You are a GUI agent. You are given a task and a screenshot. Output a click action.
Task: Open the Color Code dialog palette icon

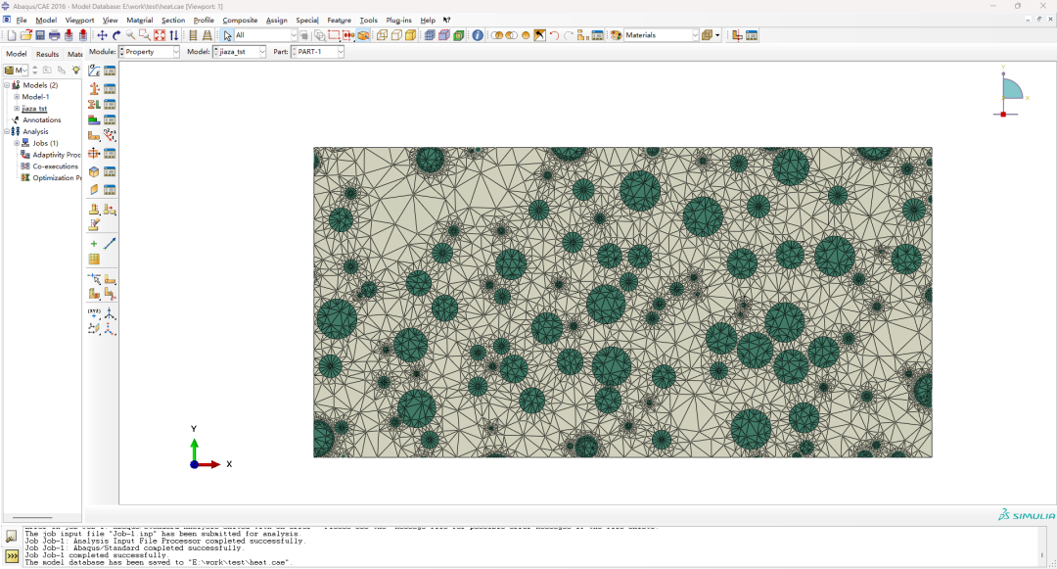coord(616,35)
